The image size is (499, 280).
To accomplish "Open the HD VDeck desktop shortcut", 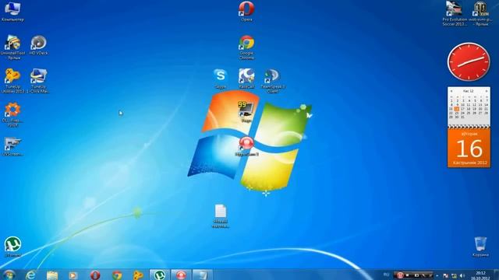I will (38, 45).
